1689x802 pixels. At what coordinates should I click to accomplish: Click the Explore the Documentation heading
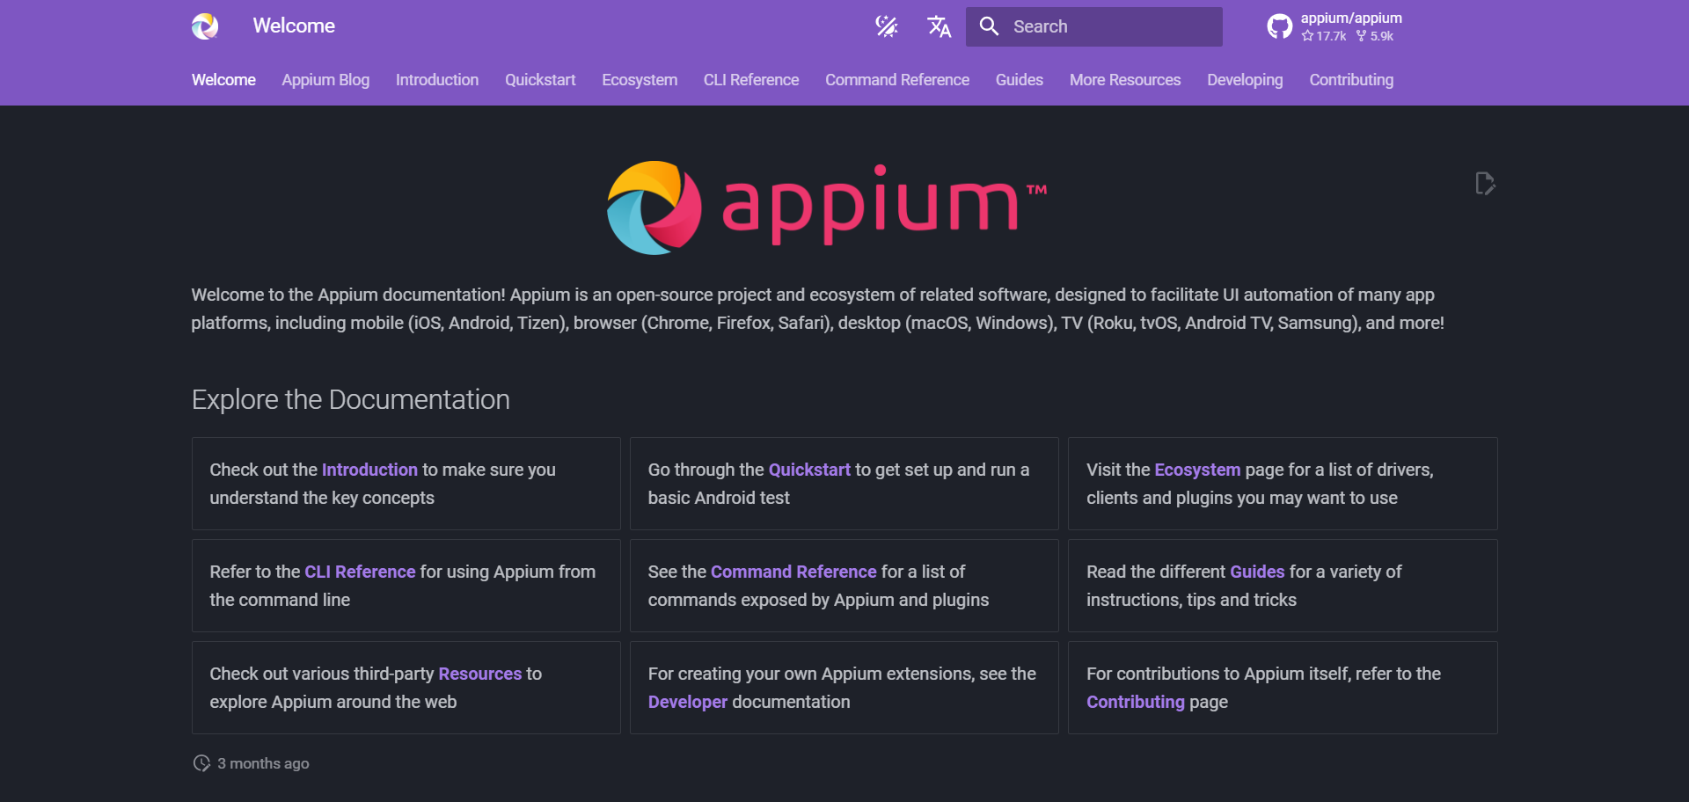point(351,399)
